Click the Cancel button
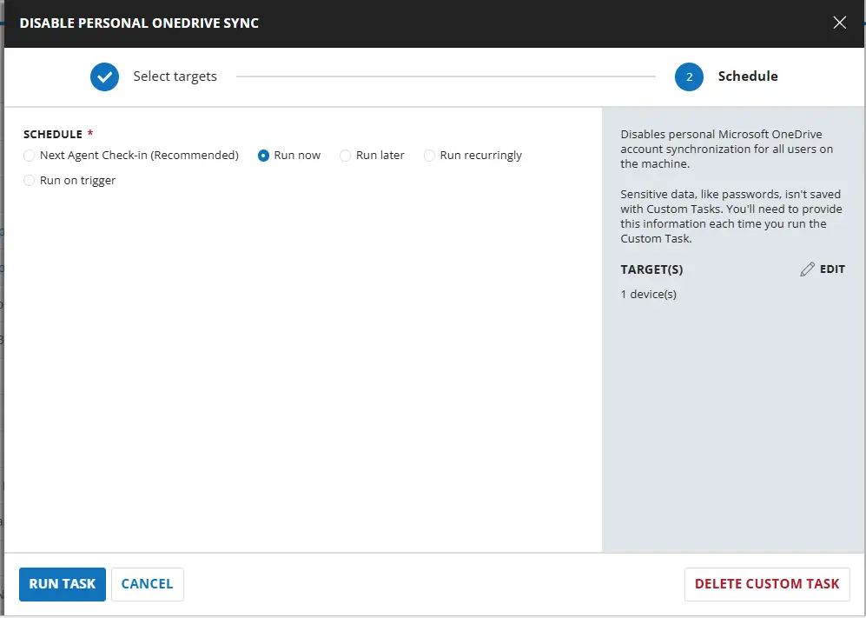This screenshot has height=618, width=866. [148, 584]
